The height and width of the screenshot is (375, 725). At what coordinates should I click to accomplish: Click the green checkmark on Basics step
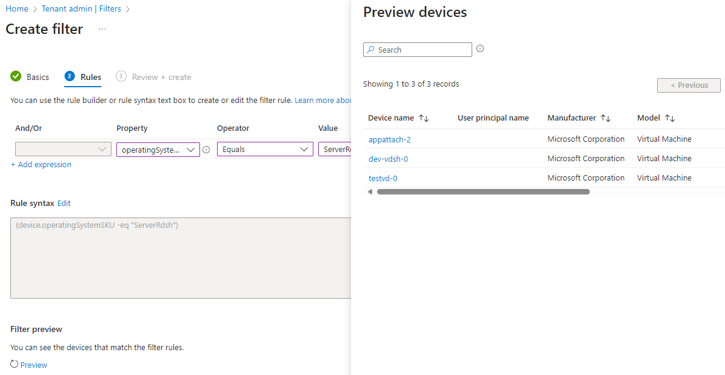click(x=15, y=76)
